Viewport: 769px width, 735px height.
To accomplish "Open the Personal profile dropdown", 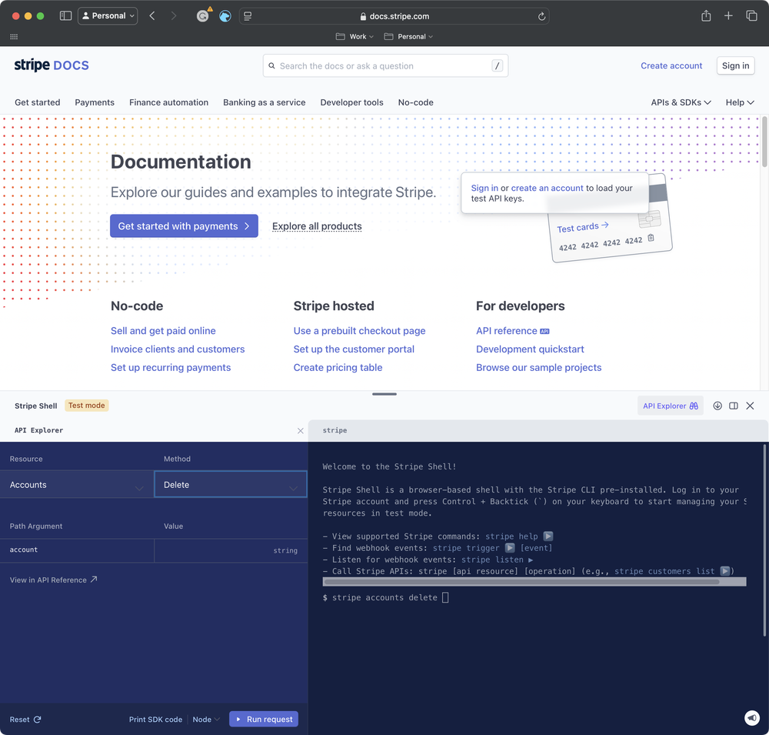I will 108,15.
